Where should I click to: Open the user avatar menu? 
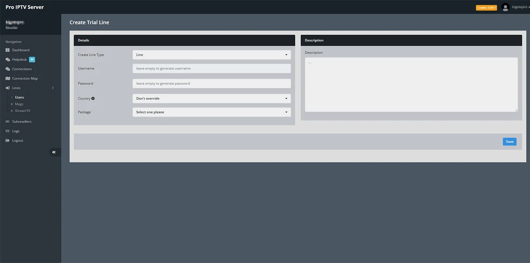(x=505, y=7)
